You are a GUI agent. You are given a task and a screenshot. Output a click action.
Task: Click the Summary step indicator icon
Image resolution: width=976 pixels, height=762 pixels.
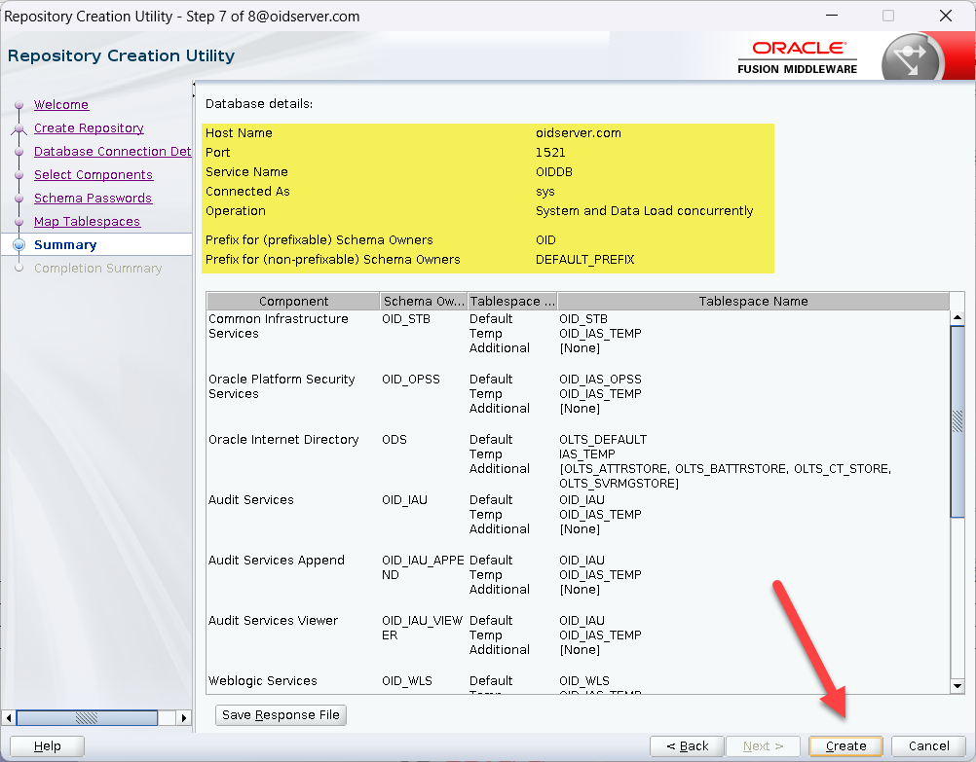coord(19,245)
